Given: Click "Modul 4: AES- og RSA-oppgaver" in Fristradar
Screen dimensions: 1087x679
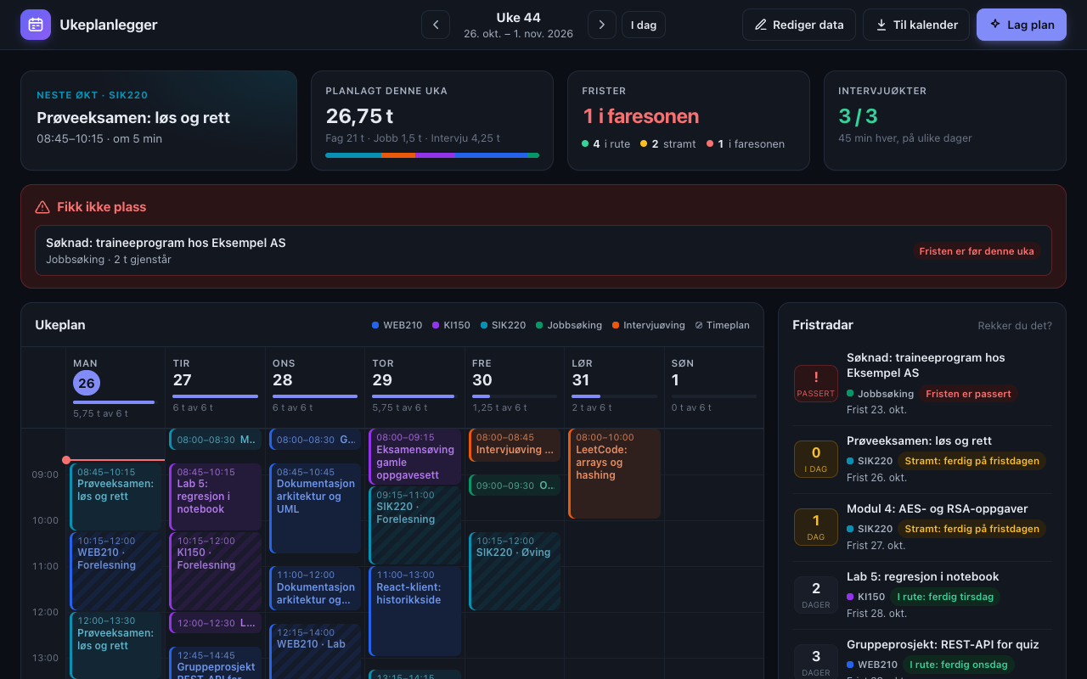Looking at the screenshot, I should (x=938, y=509).
